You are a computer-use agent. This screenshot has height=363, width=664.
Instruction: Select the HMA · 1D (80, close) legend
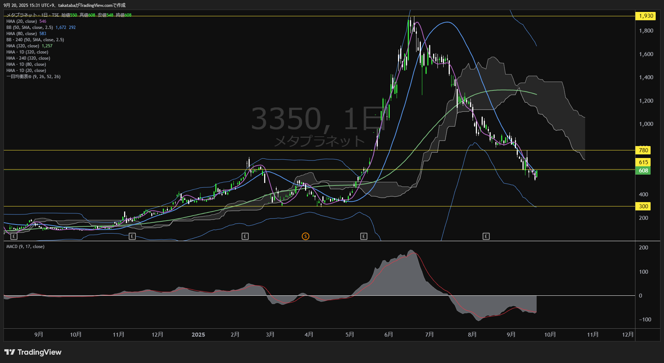pyautogui.click(x=26, y=64)
